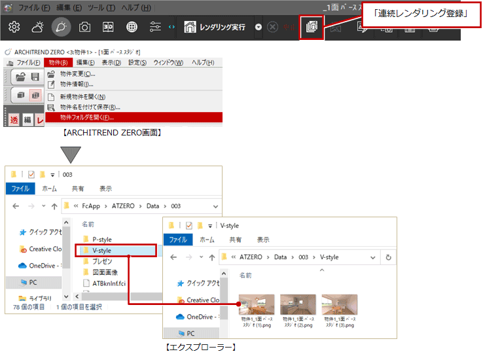Click scroll up arrow in 003 sidebar

pos(66,222)
